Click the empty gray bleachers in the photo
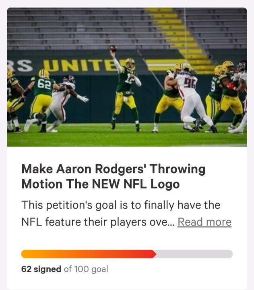This screenshot has width=254, height=290. pyautogui.click(x=78, y=28)
